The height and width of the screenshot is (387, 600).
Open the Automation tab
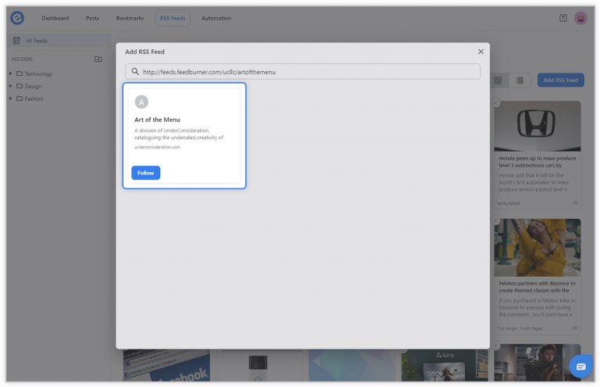pyautogui.click(x=216, y=18)
